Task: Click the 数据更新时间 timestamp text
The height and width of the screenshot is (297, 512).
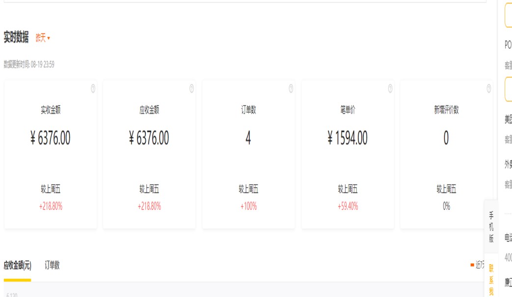Action: [29, 64]
